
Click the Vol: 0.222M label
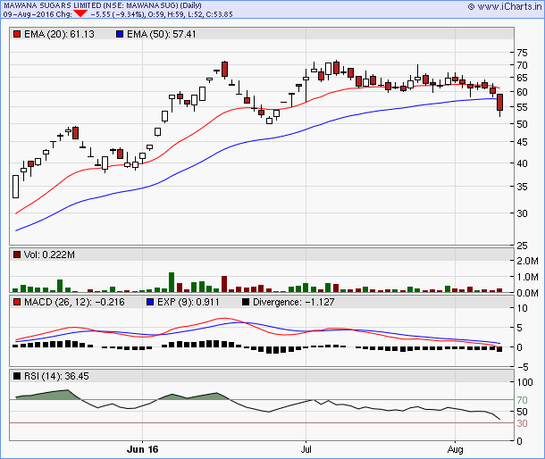[49, 255]
